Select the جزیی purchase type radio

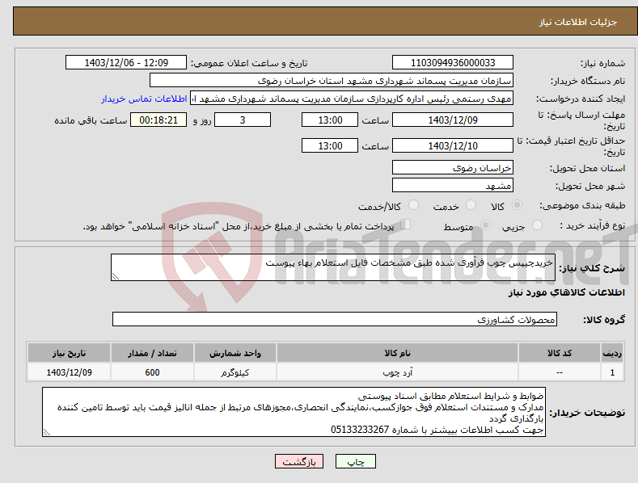537,225
